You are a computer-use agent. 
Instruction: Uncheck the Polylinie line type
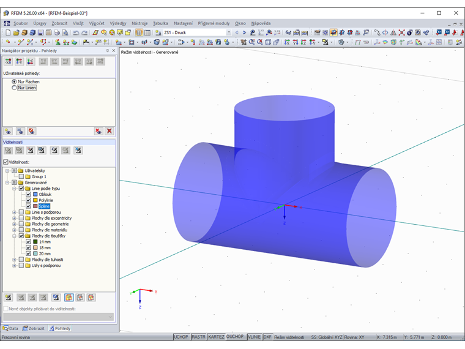28,200
